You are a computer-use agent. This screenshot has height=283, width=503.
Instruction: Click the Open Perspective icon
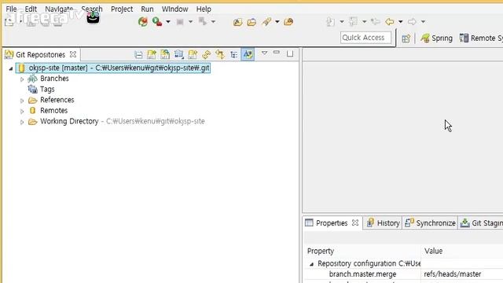pos(406,39)
